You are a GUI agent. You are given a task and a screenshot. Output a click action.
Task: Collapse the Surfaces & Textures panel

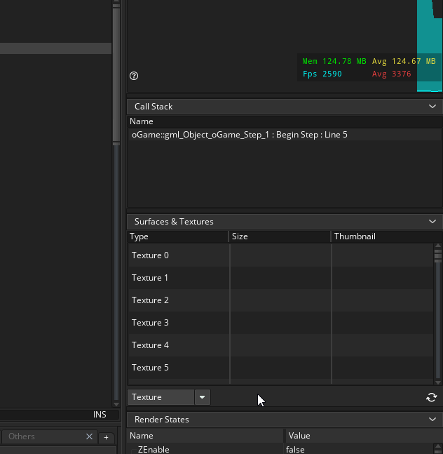(432, 222)
